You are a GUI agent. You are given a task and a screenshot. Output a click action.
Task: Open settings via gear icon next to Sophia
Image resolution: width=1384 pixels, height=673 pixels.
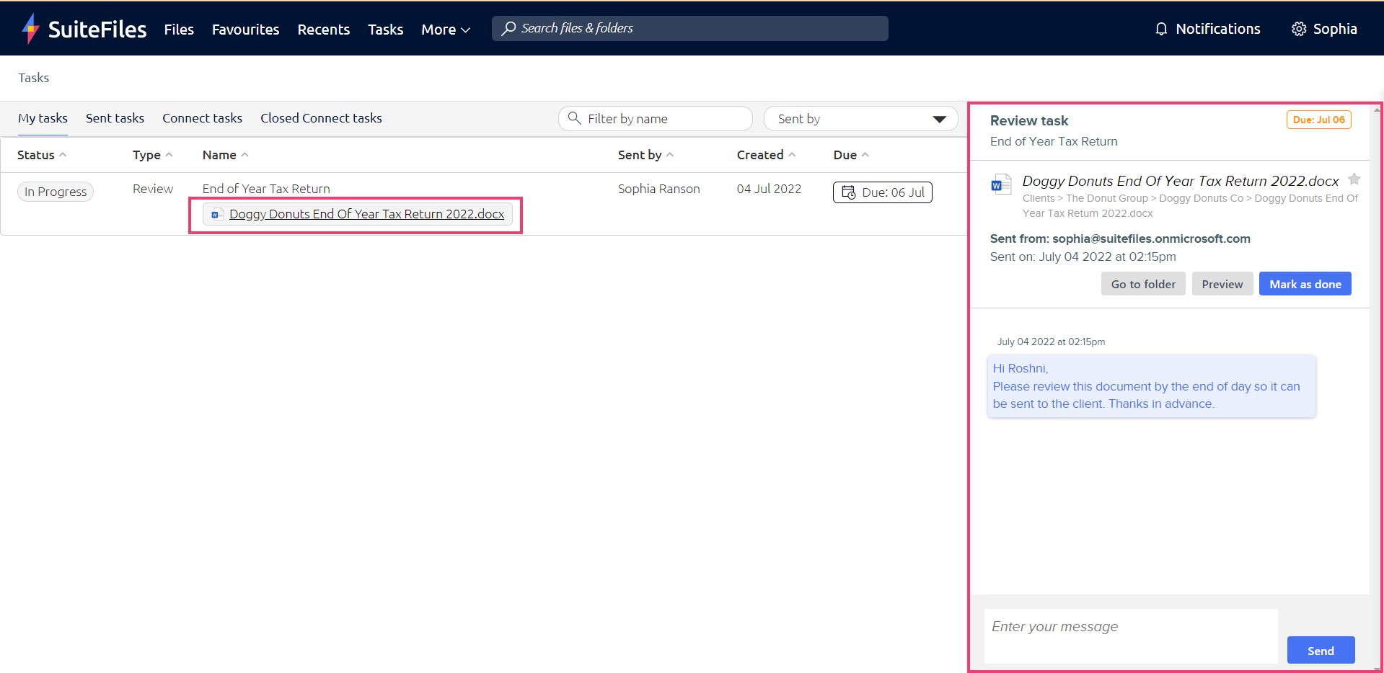[1299, 29]
